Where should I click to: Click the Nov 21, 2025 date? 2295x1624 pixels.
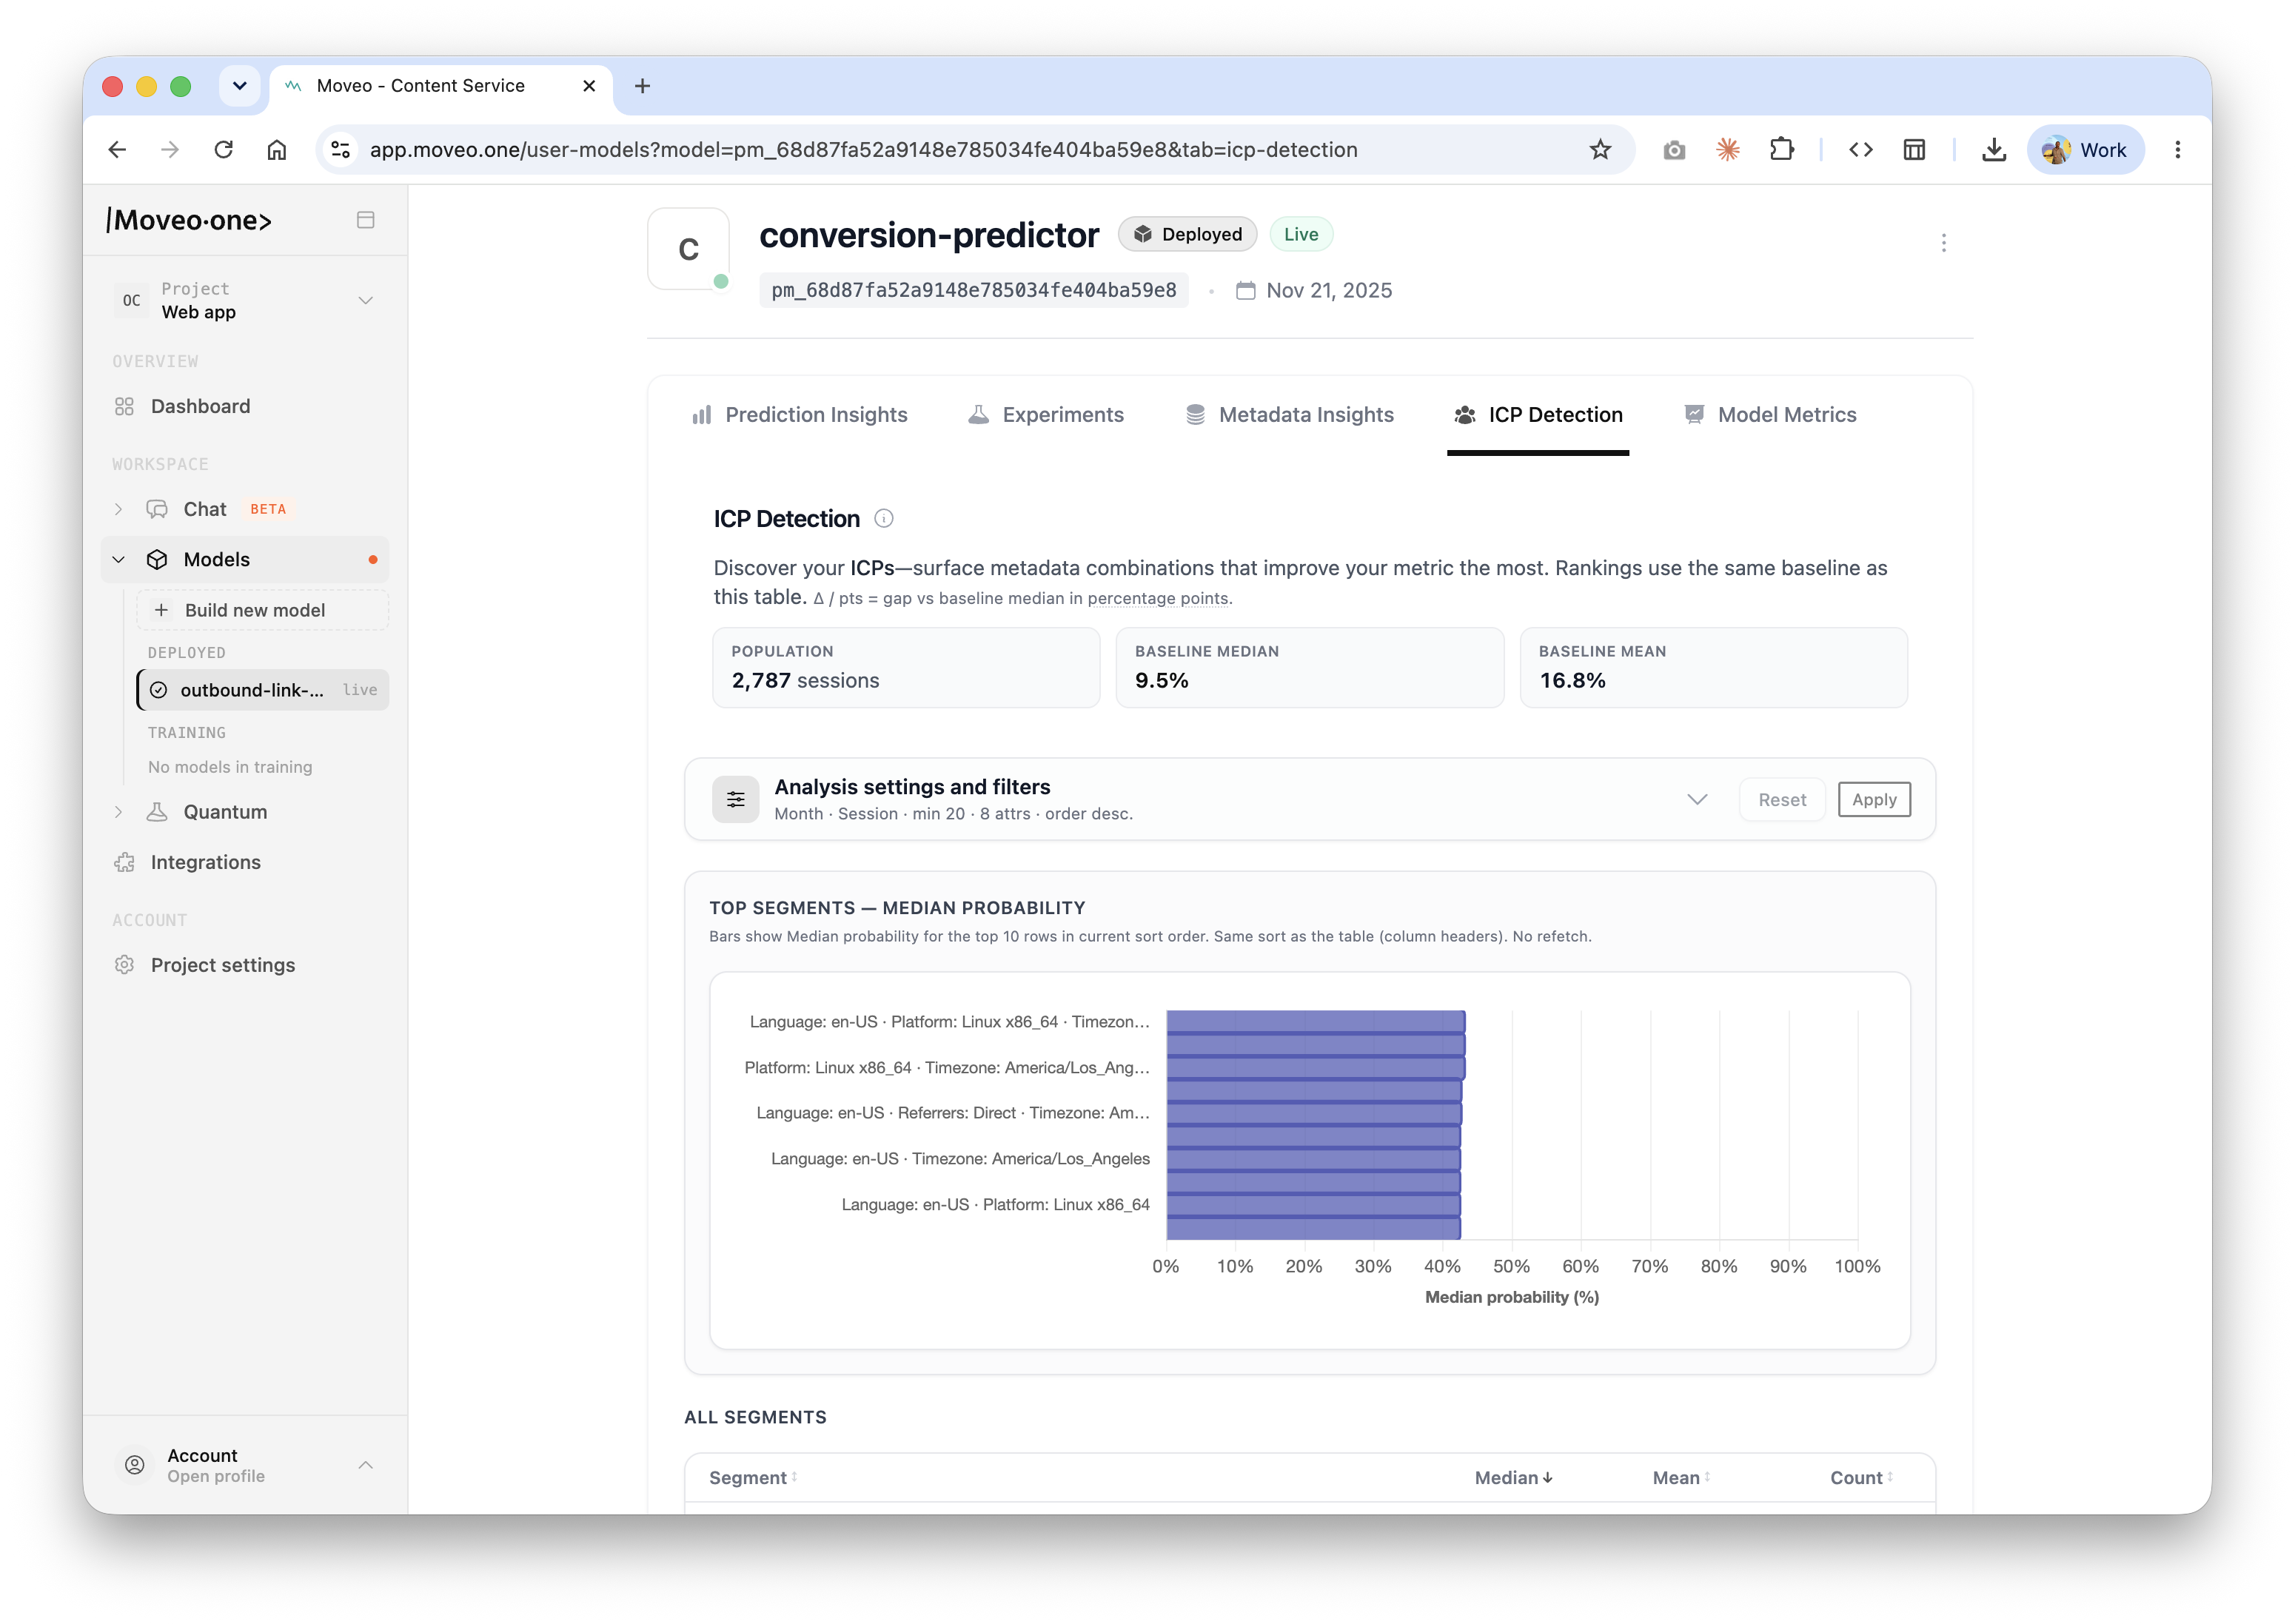coord(1314,290)
